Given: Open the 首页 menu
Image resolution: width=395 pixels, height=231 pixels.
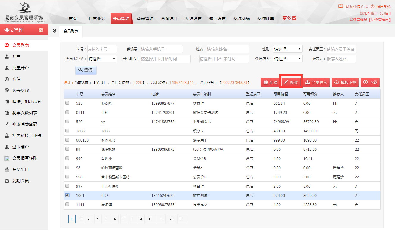Looking at the screenshot, I should tap(73, 18).
